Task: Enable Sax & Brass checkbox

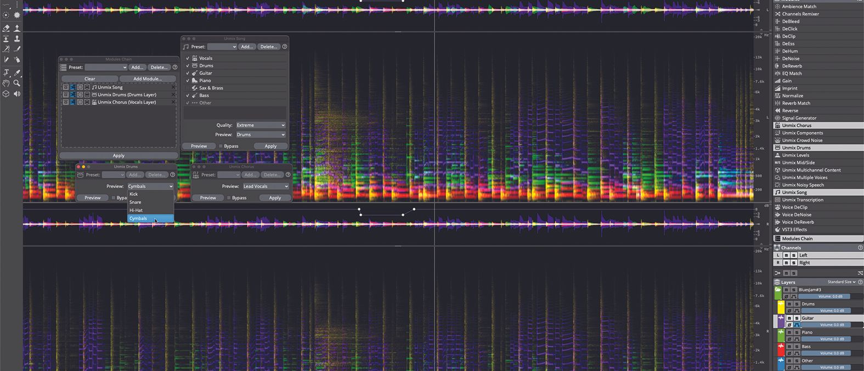Action: [x=188, y=88]
